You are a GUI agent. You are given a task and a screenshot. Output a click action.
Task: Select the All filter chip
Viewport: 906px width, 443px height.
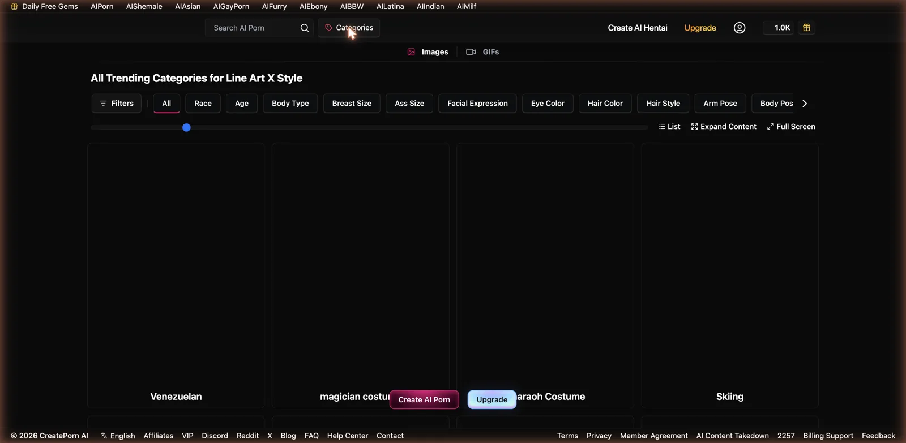[166, 104]
